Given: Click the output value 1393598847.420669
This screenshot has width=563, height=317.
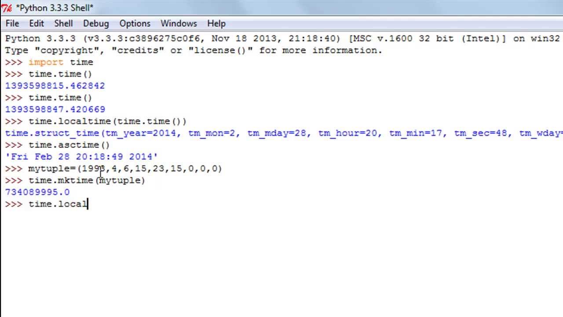Looking at the screenshot, I should (x=55, y=109).
